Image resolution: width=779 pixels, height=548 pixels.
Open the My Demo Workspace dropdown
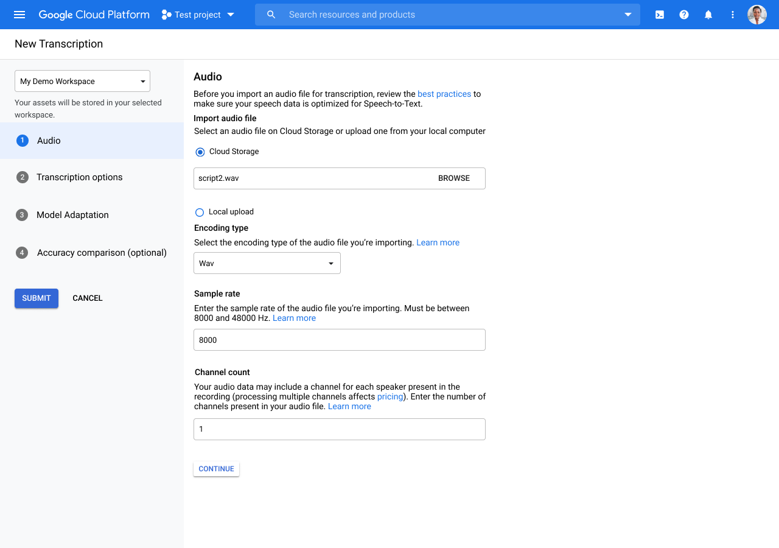82,81
